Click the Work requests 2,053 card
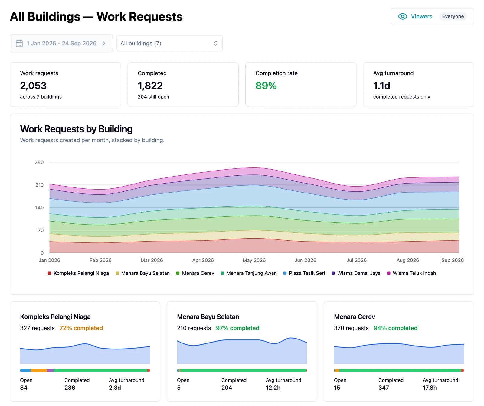This screenshot has width=484, height=406. pyautogui.click(x=65, y=85)
